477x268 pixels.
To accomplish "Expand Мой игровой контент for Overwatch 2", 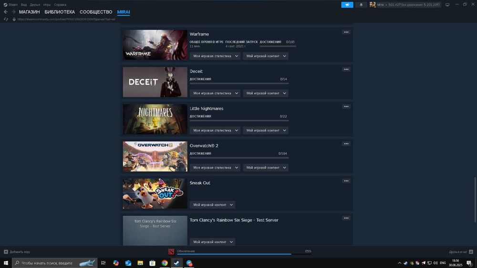I will pyautogui.click(x=266, y=168).
